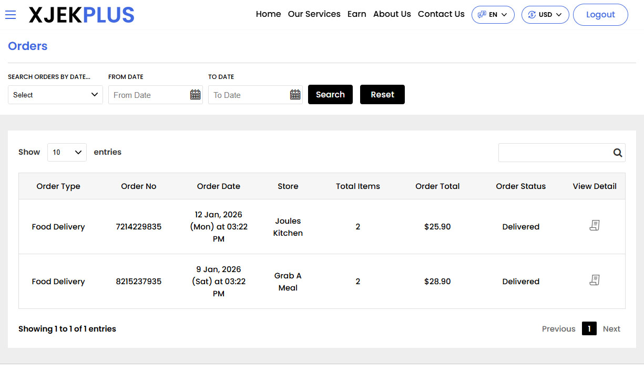Select page 1 in pagination
The width and height of the screenshot is (644, 380).
pyautogui.click(x=589, y=328)
